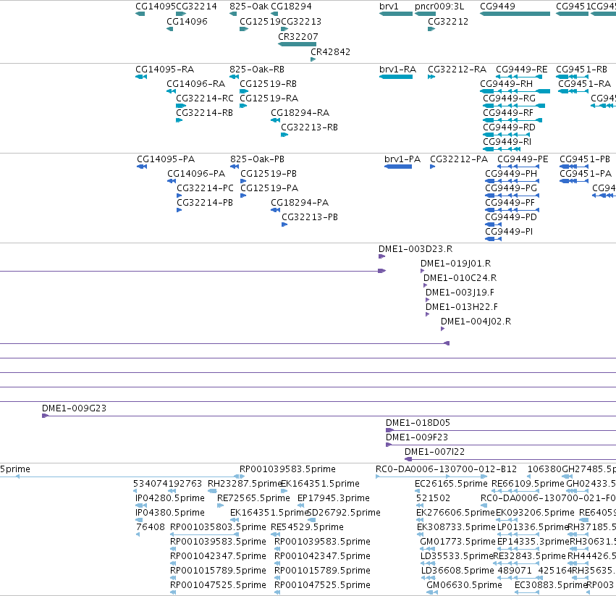Click EST RP001035803.5prime
Image resolution: width=616 pixels, height=596 pixels.
[218, 528]
